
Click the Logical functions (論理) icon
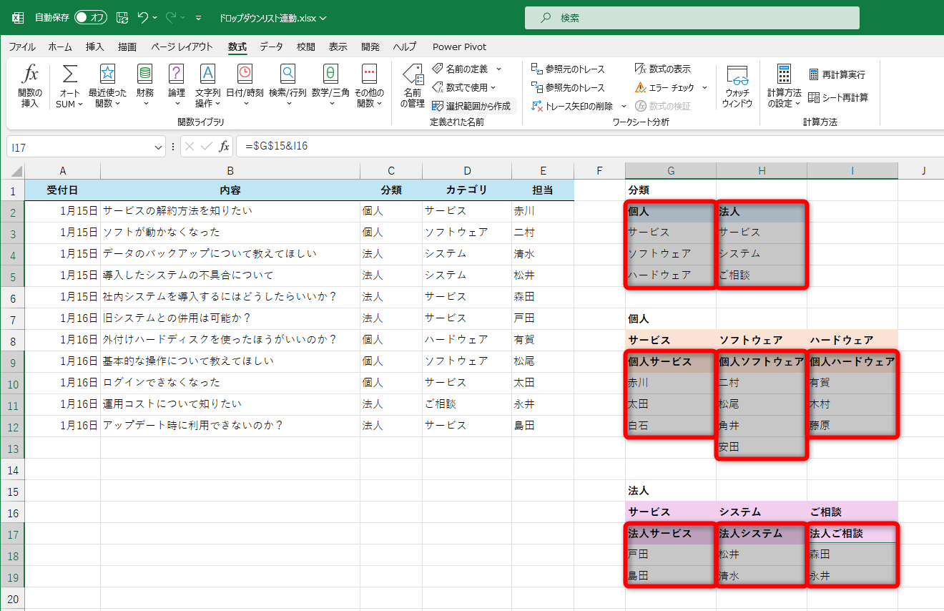point(176,84)
